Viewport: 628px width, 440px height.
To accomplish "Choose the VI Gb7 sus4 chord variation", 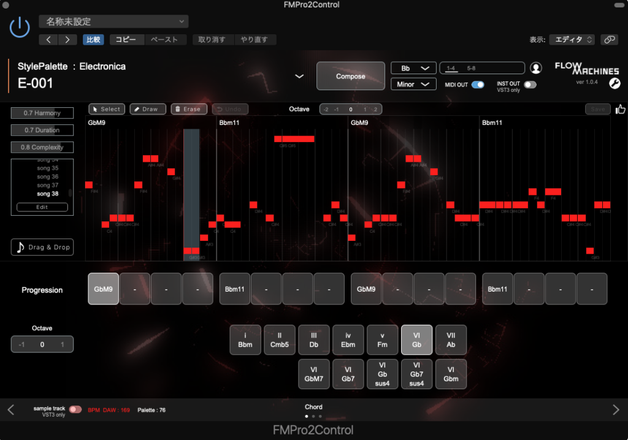I will point(416,374).
